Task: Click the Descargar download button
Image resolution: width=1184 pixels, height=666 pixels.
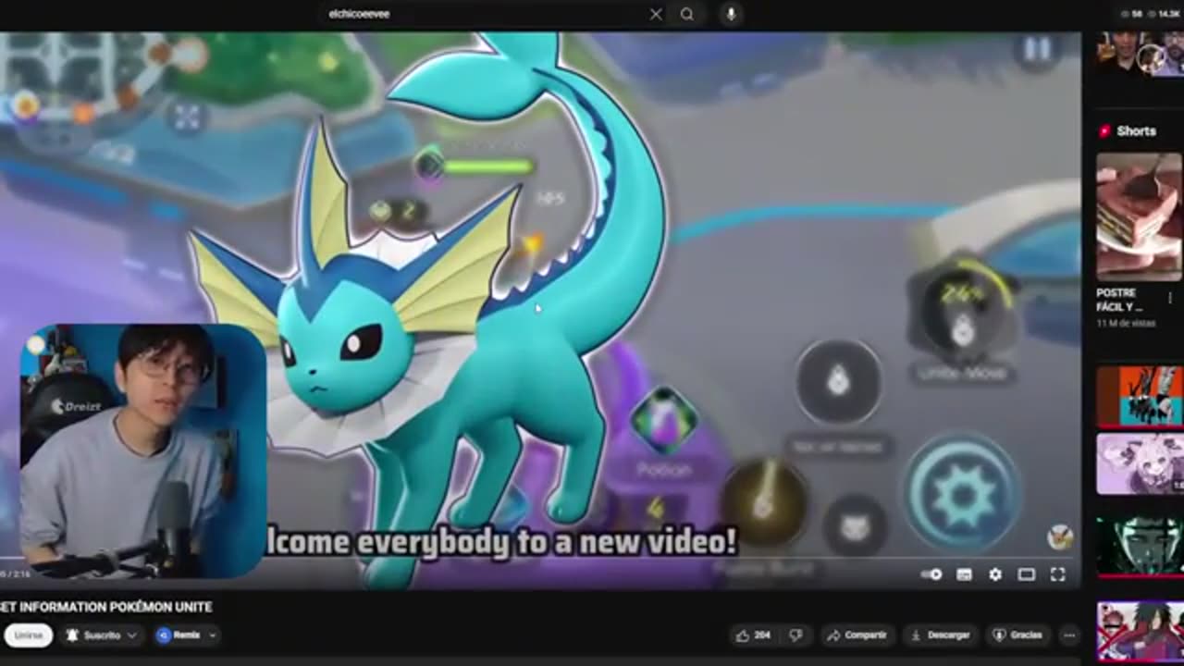Action: 941,635
